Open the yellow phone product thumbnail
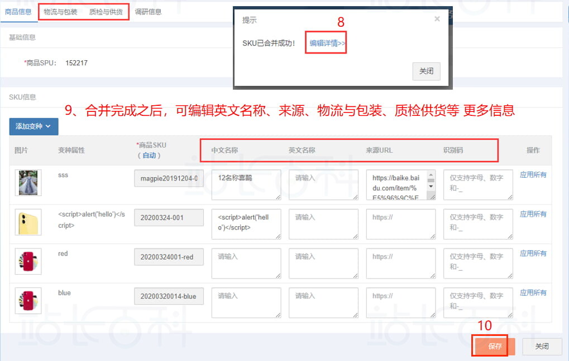569x361 pixels. click(x=28, y=222)
